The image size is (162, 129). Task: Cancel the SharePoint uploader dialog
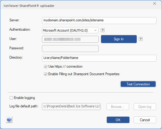pos(145,120)
